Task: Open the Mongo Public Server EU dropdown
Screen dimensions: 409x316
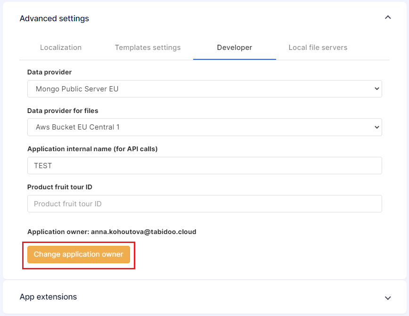Action: coord(204,89)
